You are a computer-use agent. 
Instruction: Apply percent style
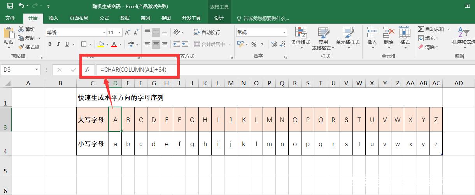coord(254,44)
